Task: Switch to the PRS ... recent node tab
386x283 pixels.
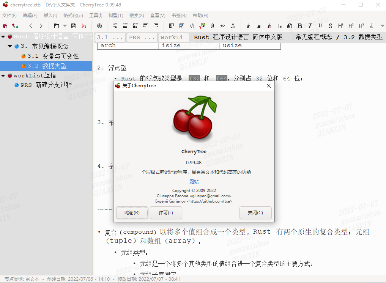Action: [142, 38]
